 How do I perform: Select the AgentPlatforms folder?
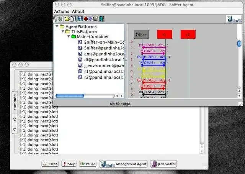click(x=78, y=26)
